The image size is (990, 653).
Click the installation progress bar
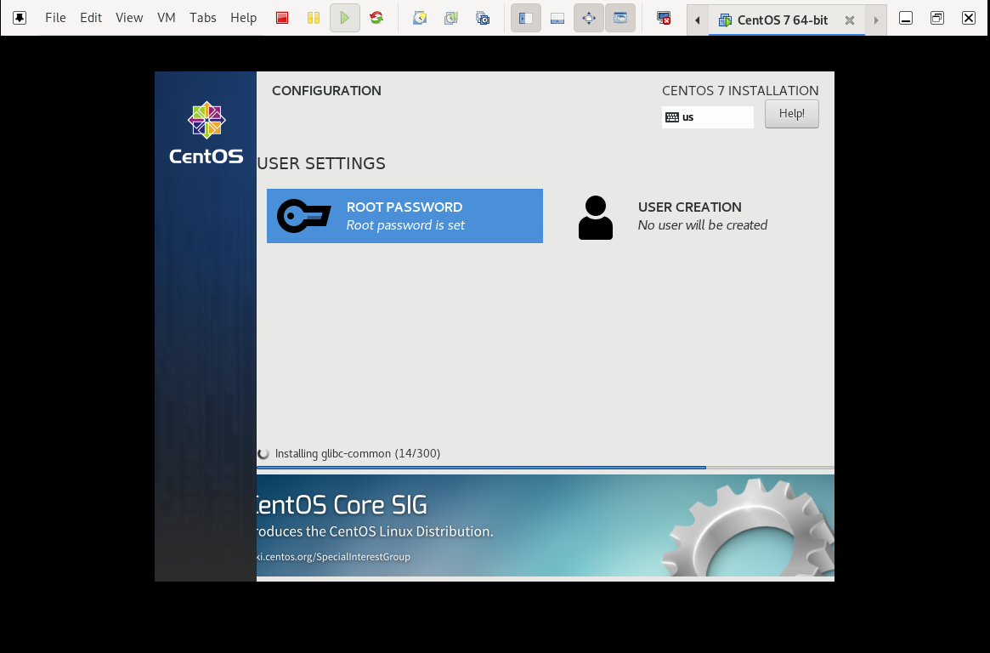[546, 468]
